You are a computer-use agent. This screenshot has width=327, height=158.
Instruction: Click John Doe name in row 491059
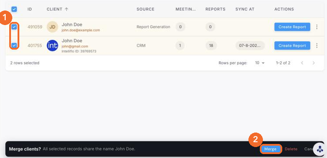(72, 25)
